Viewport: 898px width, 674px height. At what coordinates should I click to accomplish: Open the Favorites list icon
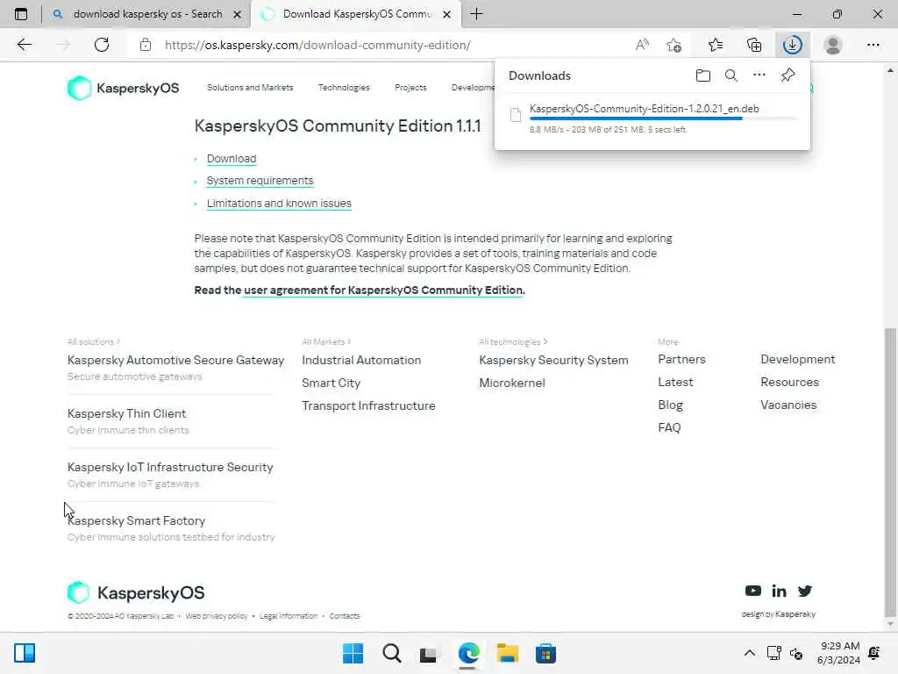click(x=716, y=45)
